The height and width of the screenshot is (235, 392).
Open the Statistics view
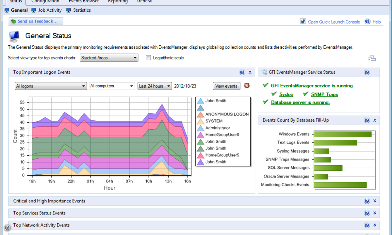coord(78,10)
